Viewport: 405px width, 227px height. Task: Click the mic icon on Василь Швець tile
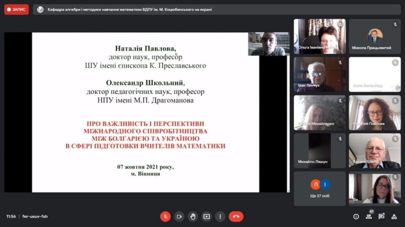[395, 139]
